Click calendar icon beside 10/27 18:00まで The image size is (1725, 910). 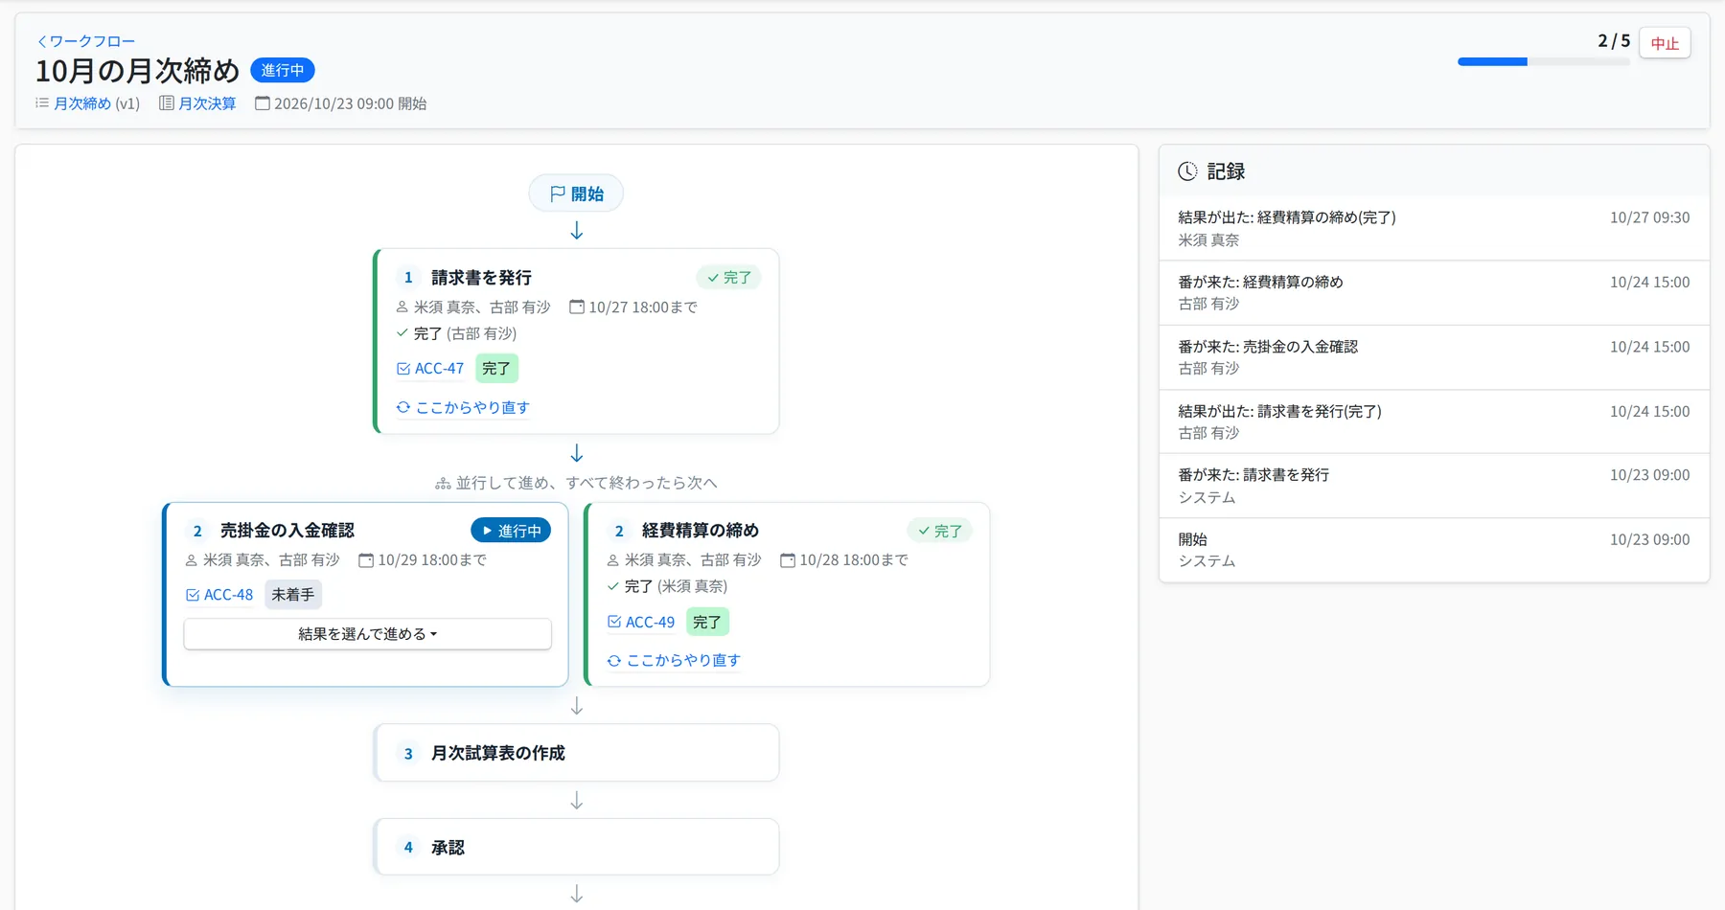pyautogui.click(x=577, y=307)
